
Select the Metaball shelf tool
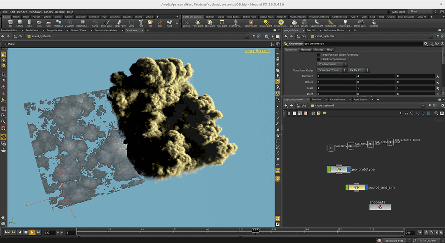click(x=59, y=23)
